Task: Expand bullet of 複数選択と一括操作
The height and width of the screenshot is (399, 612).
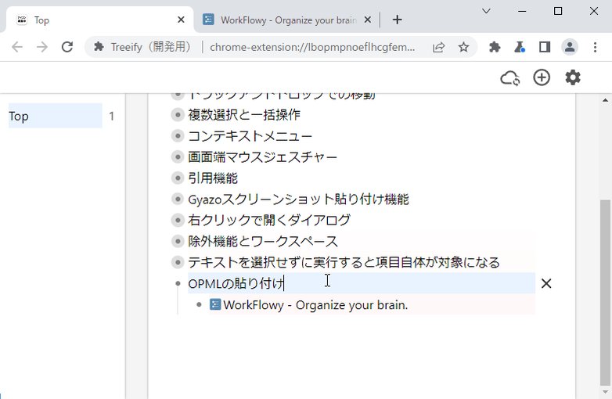Action: (178, 115)
